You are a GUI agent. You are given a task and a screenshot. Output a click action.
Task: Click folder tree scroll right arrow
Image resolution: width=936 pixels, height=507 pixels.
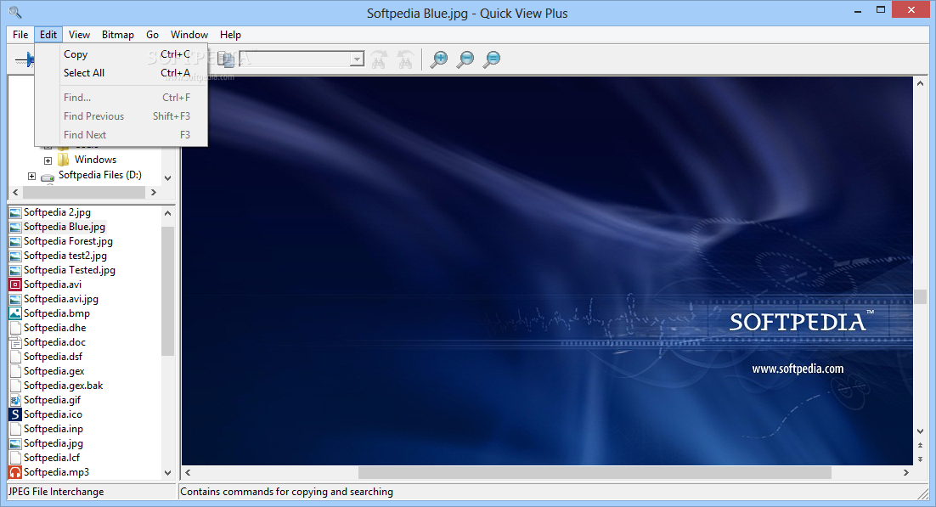pos(154,192)
